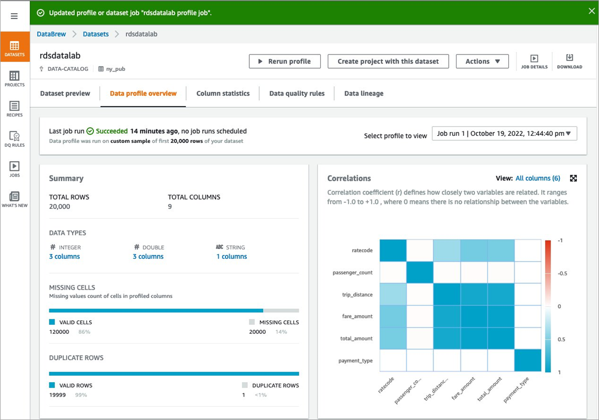Open the Actions dropdown

tap(482, 62)
